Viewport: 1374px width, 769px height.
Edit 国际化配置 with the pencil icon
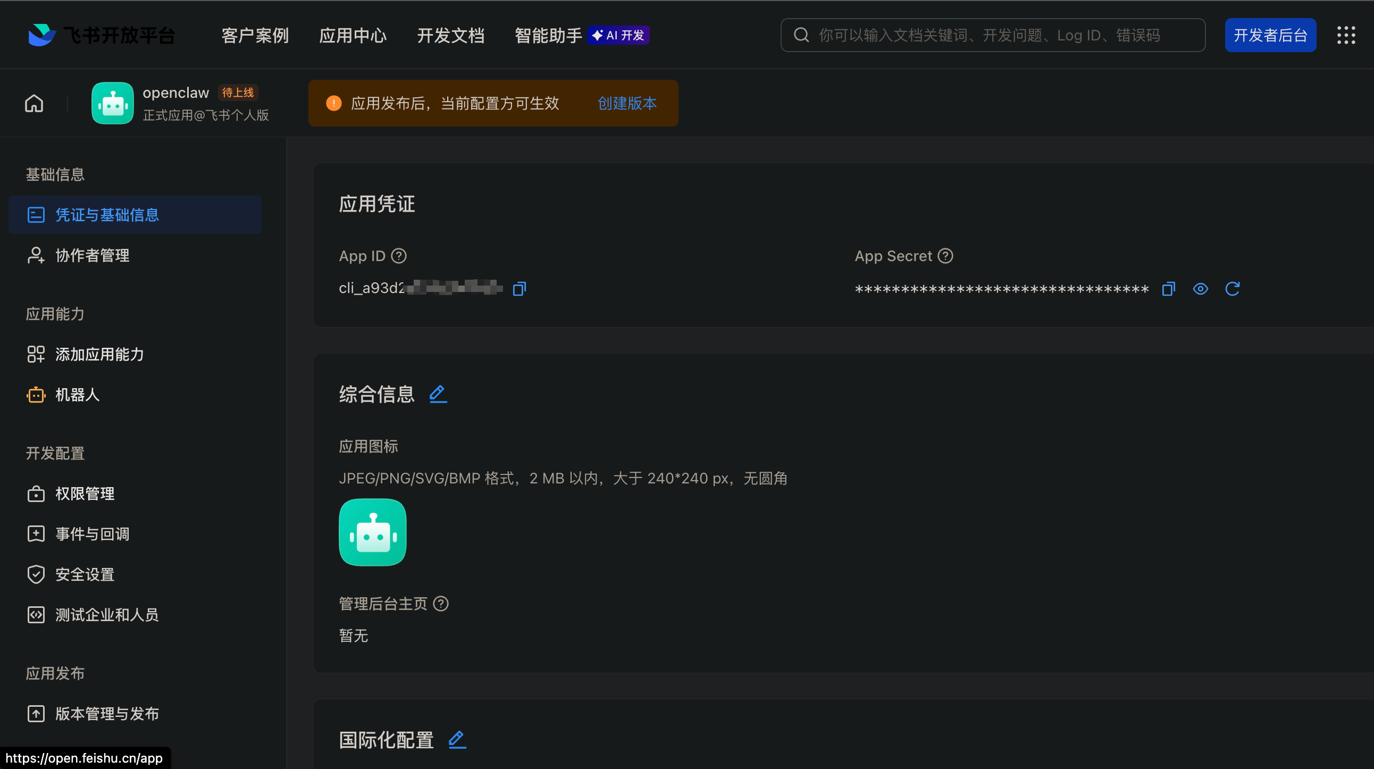[x=457, y=740]
